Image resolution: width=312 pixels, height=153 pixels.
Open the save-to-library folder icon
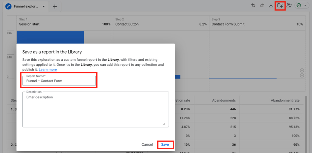(280, 6)
